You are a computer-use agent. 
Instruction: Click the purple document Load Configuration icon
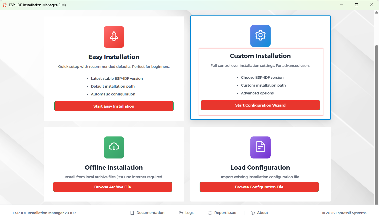click(x=260, y=147)
